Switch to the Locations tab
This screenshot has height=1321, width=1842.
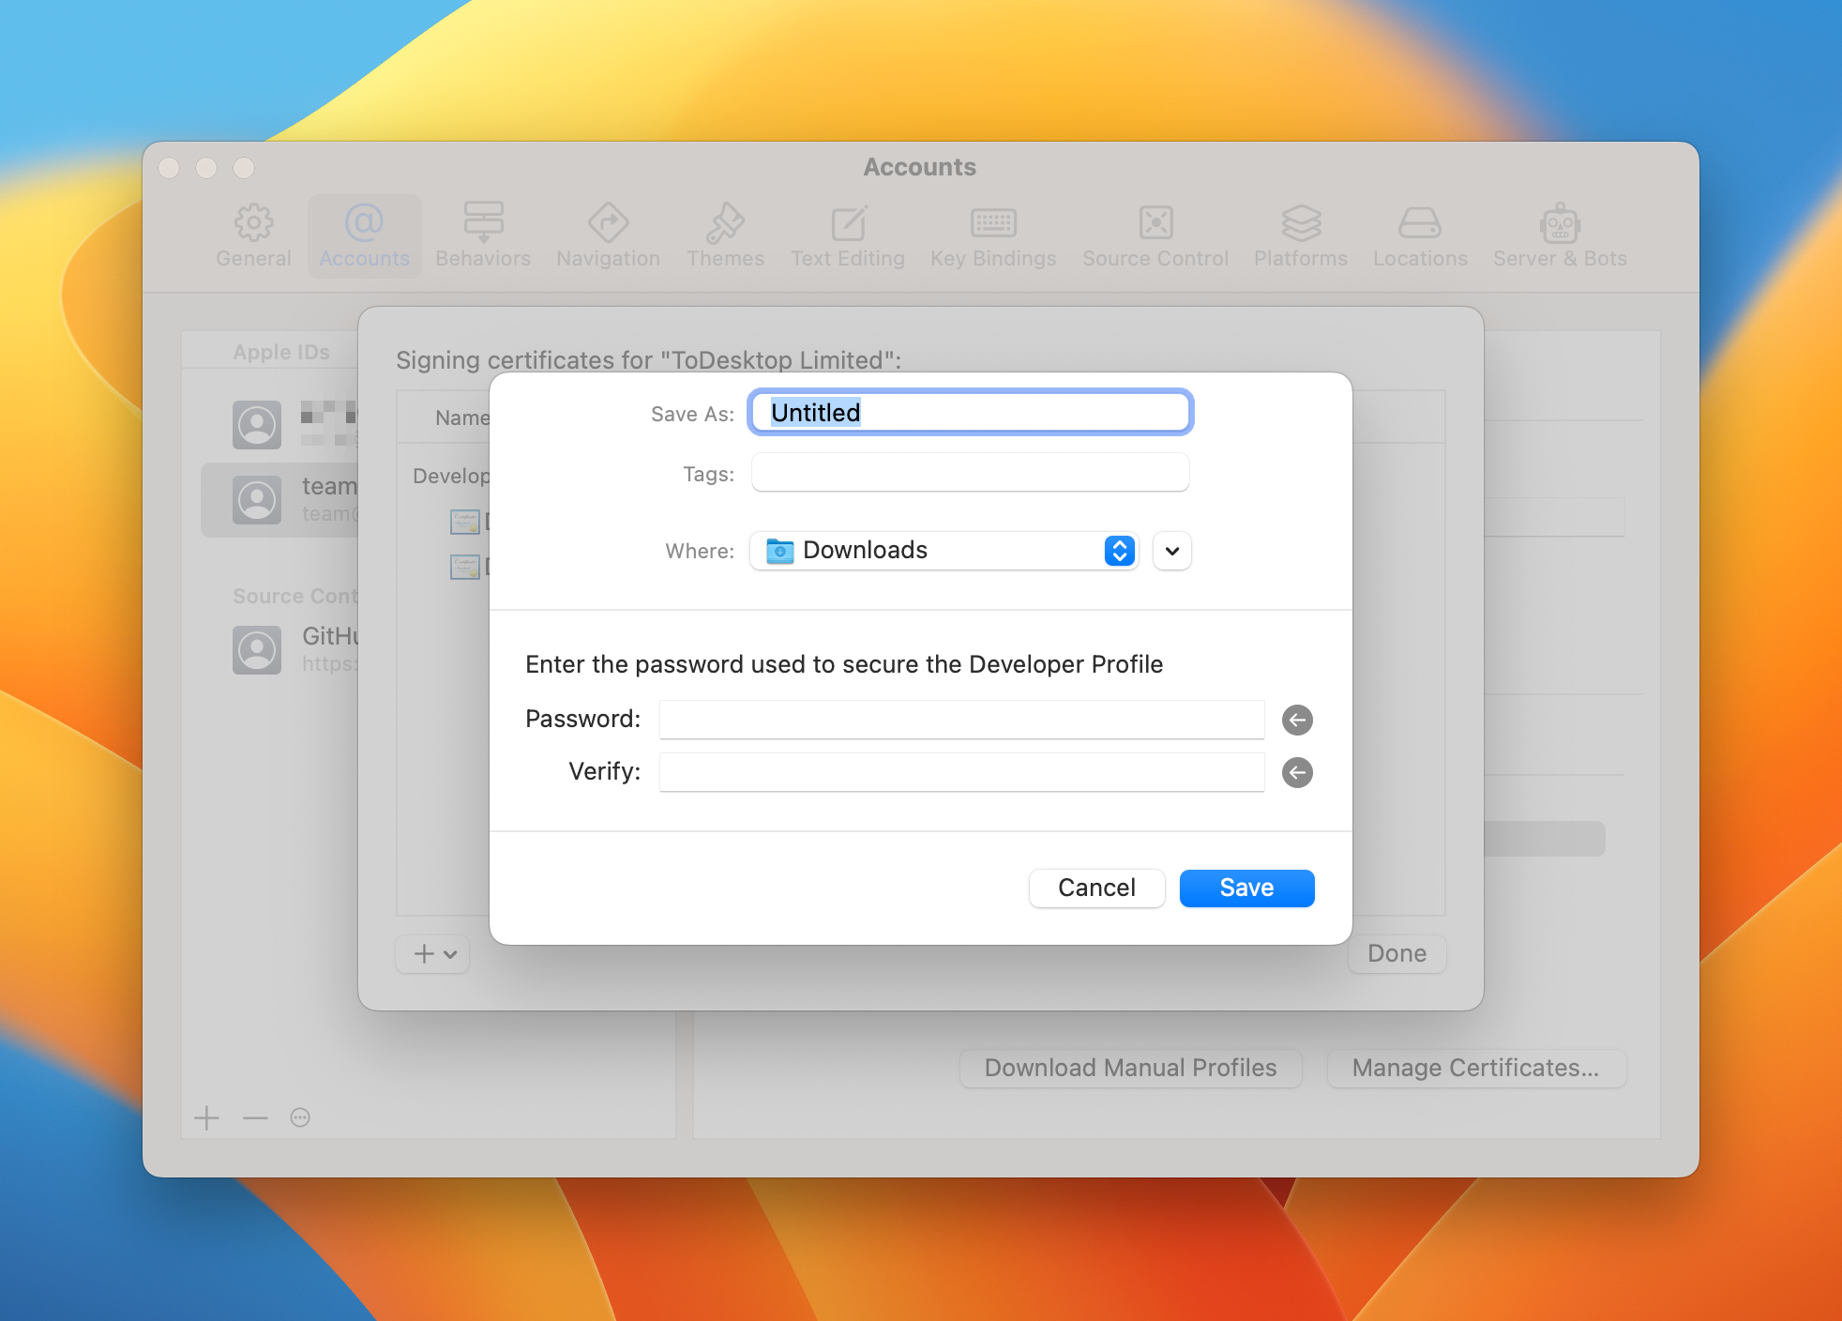pos(1420,235)
